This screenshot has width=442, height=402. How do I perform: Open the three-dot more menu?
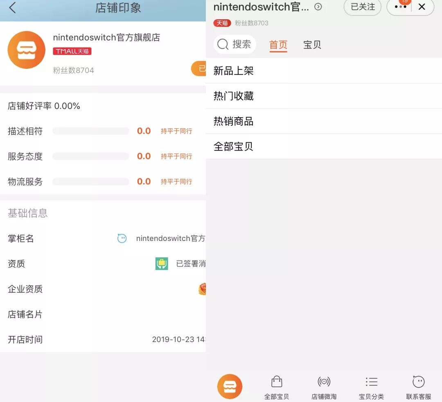click(x=400, y=7)
